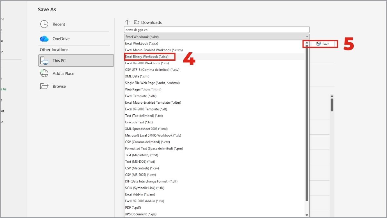
Task: Click the OneDrive cloud icon
Action: [x=44, y=39]
